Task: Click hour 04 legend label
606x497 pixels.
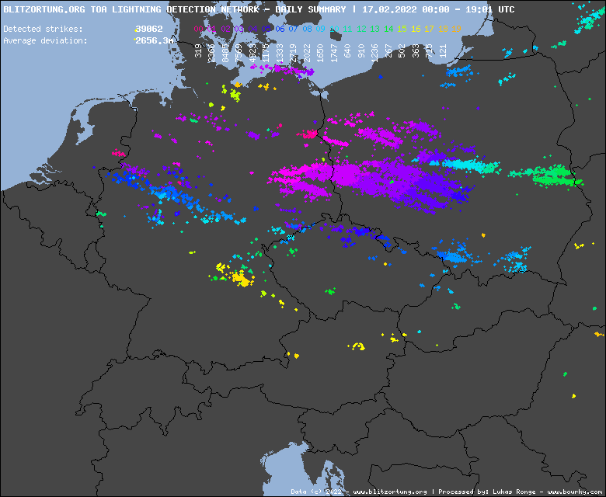Action: [252, 29]
